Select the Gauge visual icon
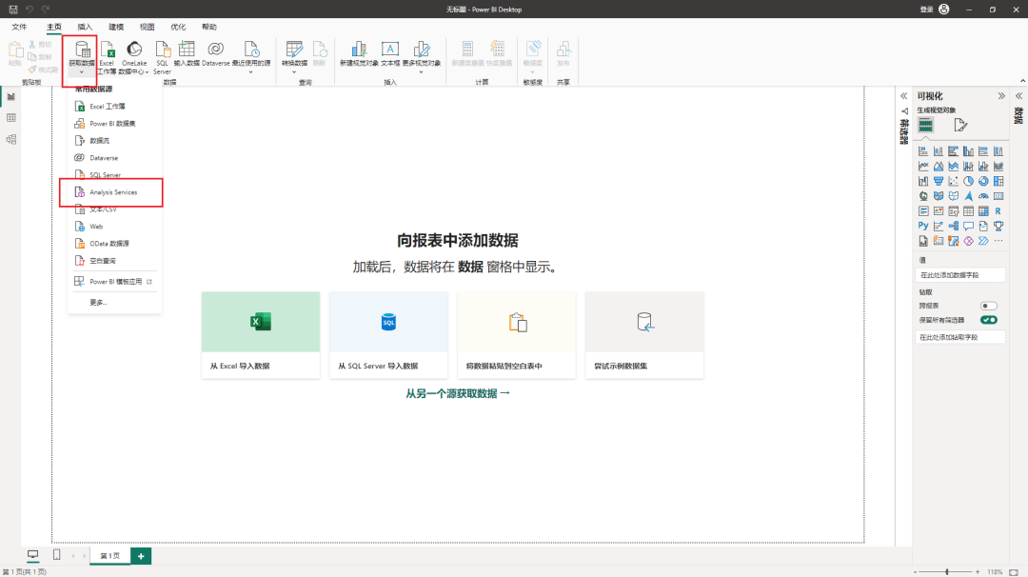 coord(983,196)
